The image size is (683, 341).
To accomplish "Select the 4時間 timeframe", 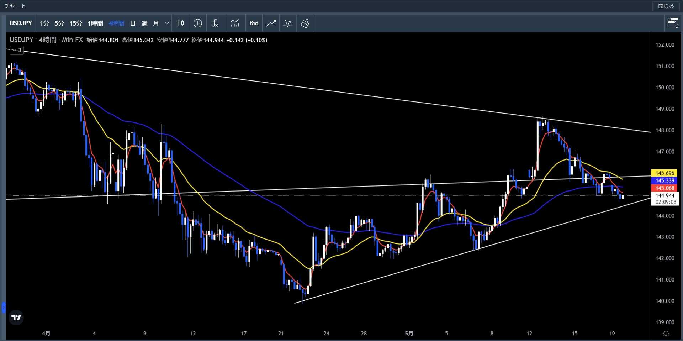I will 116,23.
